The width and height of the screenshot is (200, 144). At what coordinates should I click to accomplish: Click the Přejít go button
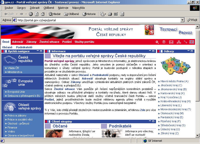point(192,20)
